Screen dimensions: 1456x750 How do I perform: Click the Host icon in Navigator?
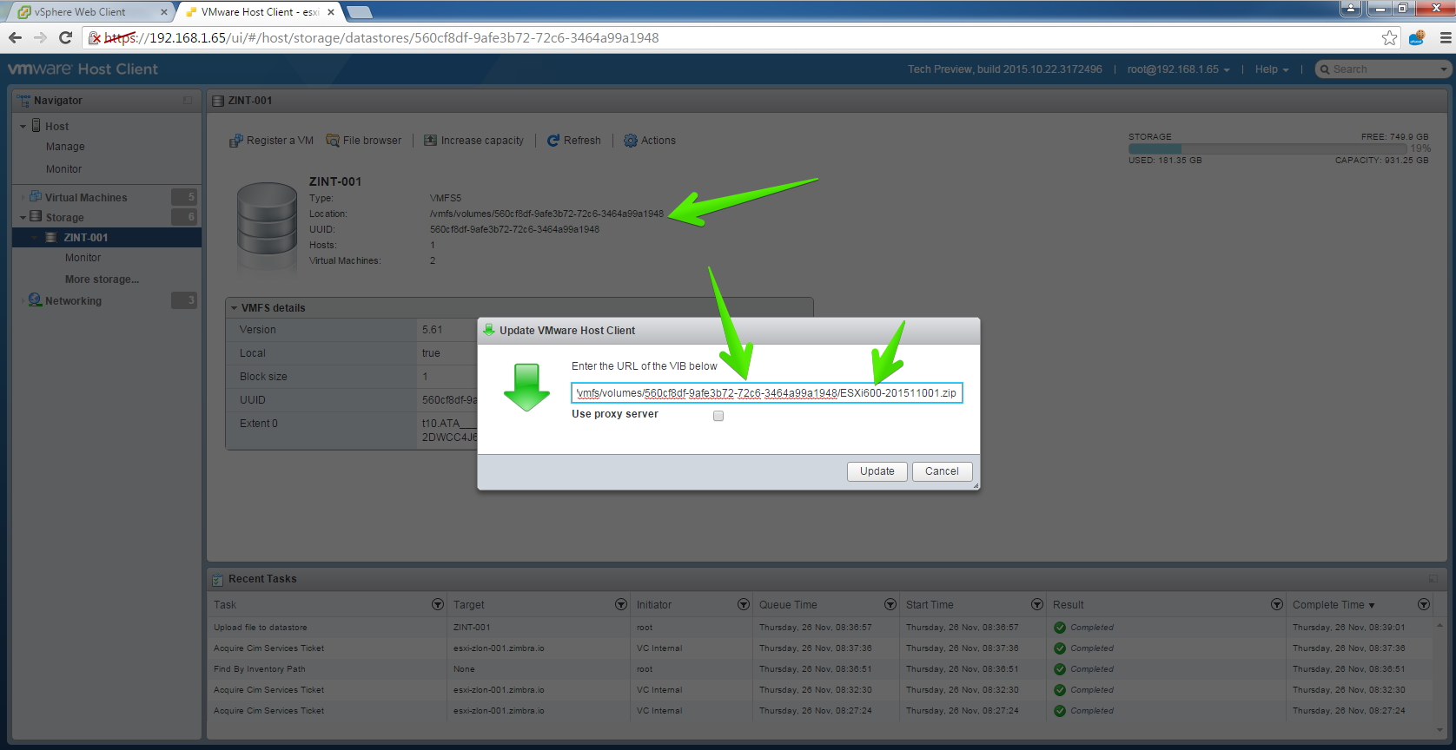click(x=36, y=126)
